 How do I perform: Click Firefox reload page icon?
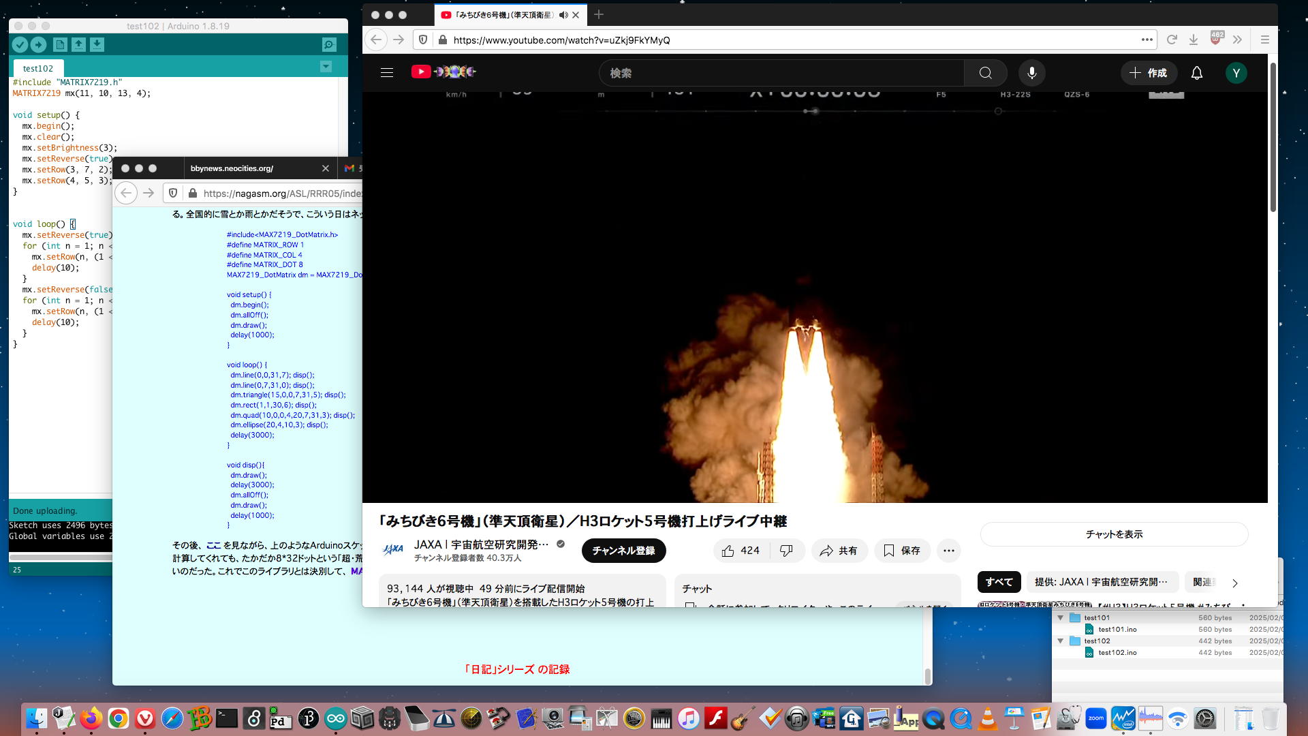coord(1172,40)
